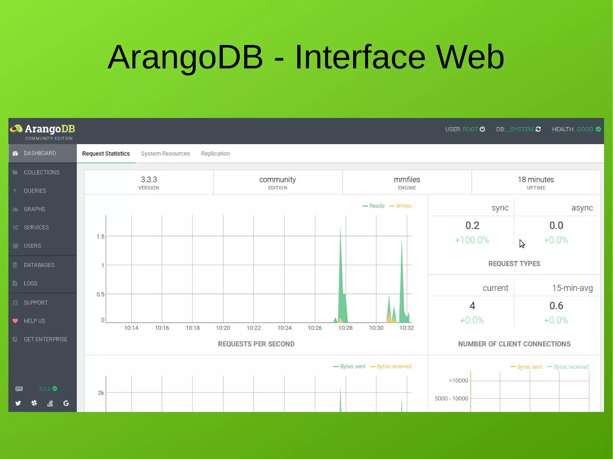This screenshot has width=613, height=459.
Task: Click the Logs document icon
Action: click(15, 283)
